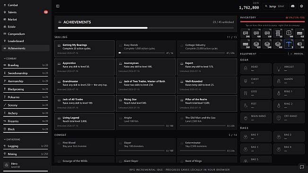Click the Bag 3 slot
This screenshot has width=308, height=173.
click(256, 149)
